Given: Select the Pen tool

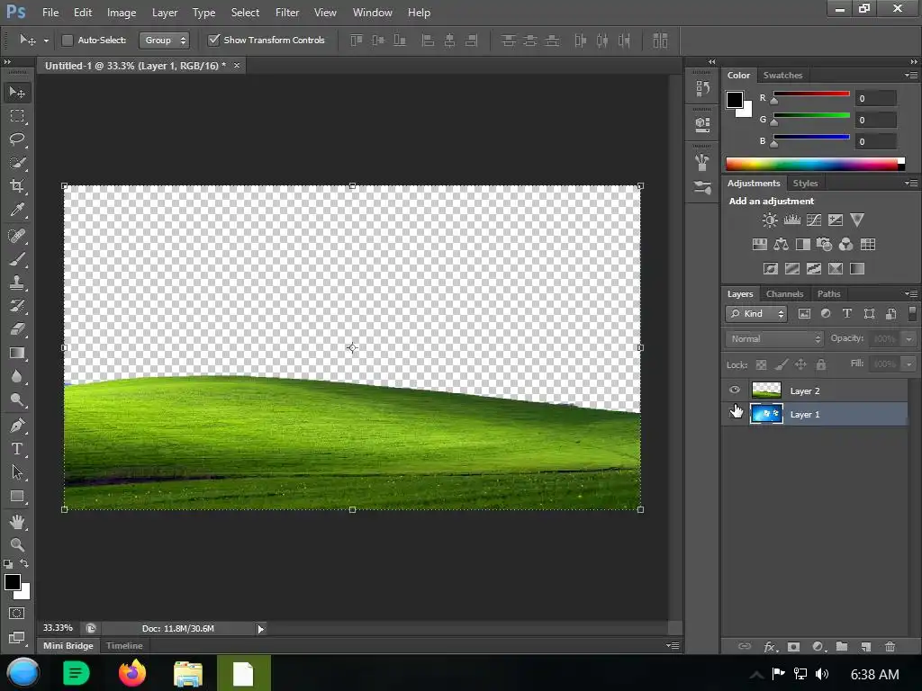Looking at the screenshot, I should pos(17,425).
